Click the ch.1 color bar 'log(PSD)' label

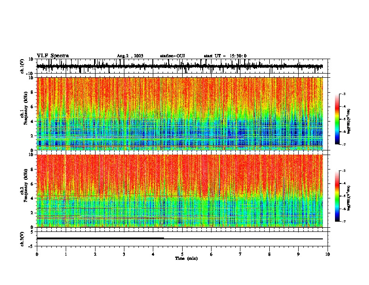[349, 122]
